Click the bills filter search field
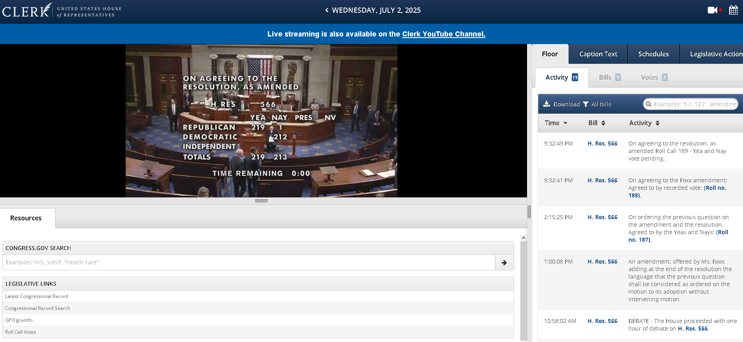Image resolution: width=743 pixels, height=342 pixels. (x=691, y=104)
